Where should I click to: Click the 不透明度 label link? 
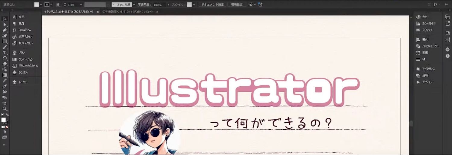[x=145, y=5]
